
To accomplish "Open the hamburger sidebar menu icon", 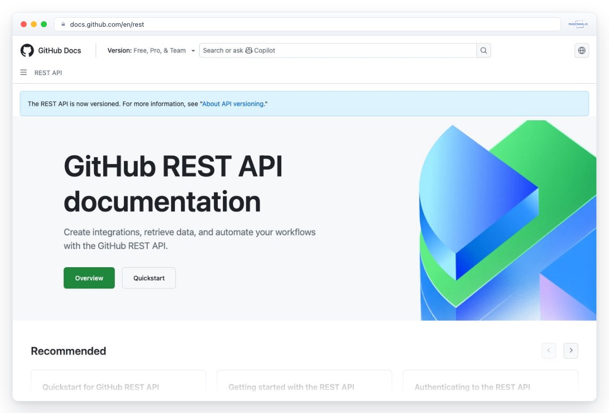I will [x=23, y=73].
